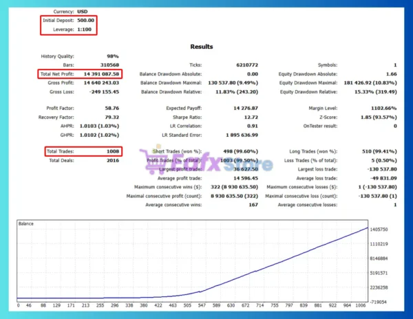Select the Gross Loss value
The image size is (413, 319).
[104, 92]
